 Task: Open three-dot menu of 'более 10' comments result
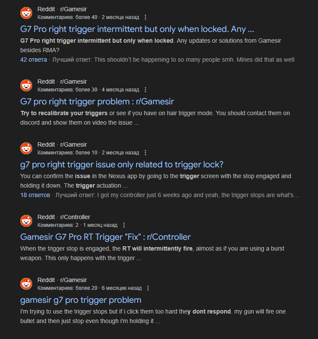[145, 153]
